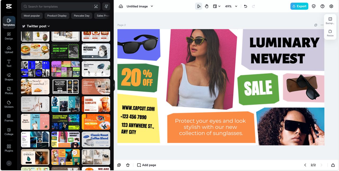This screenshot has height=171, width=339.
Task: Select the Pancake Day filter tag
Action: click(x=82, y=16)
